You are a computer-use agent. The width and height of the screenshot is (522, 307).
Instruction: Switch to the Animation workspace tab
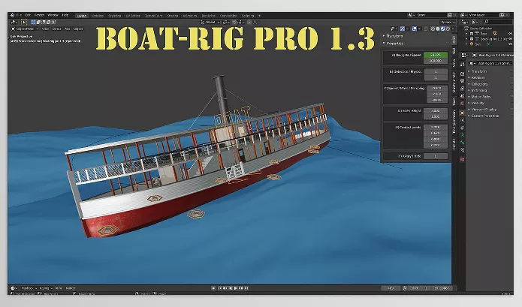tap(190, 15)
